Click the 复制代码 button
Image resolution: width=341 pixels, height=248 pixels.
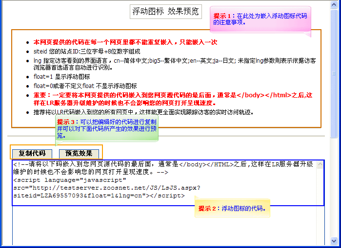tap(32, 154)
